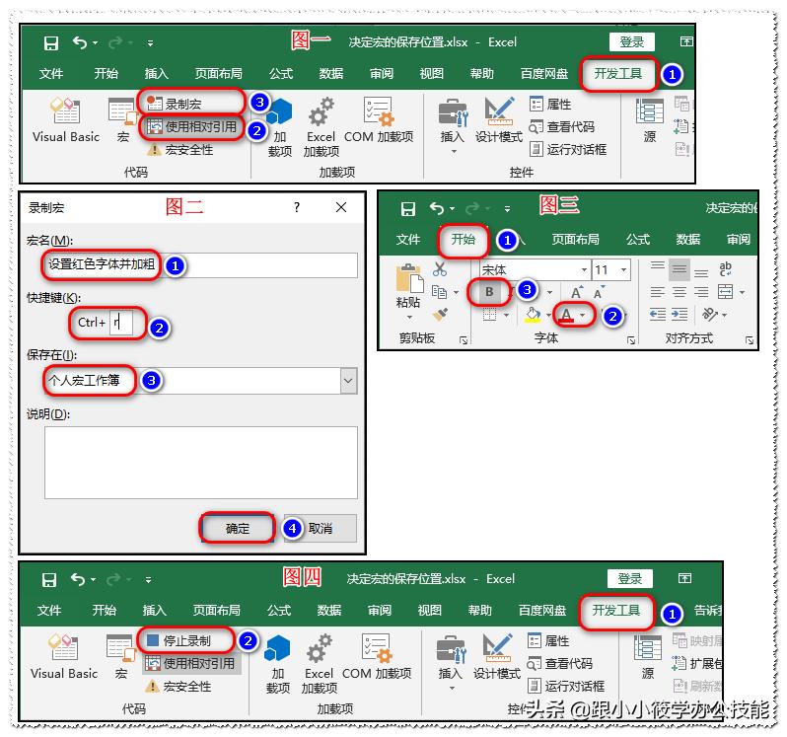Open the 保存在 dropdown in the 录制宏 dialog
Viewport: 787px width, 737px height.
click(349, 381)
